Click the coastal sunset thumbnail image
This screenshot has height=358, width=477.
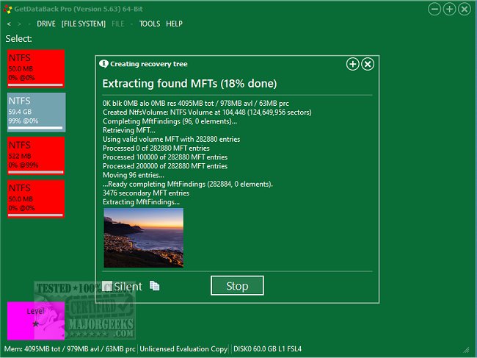(x=144, y=237)
